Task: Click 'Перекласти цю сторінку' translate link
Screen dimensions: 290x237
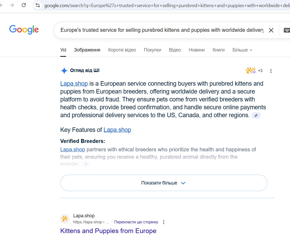Action: click(x=136, y=222)
